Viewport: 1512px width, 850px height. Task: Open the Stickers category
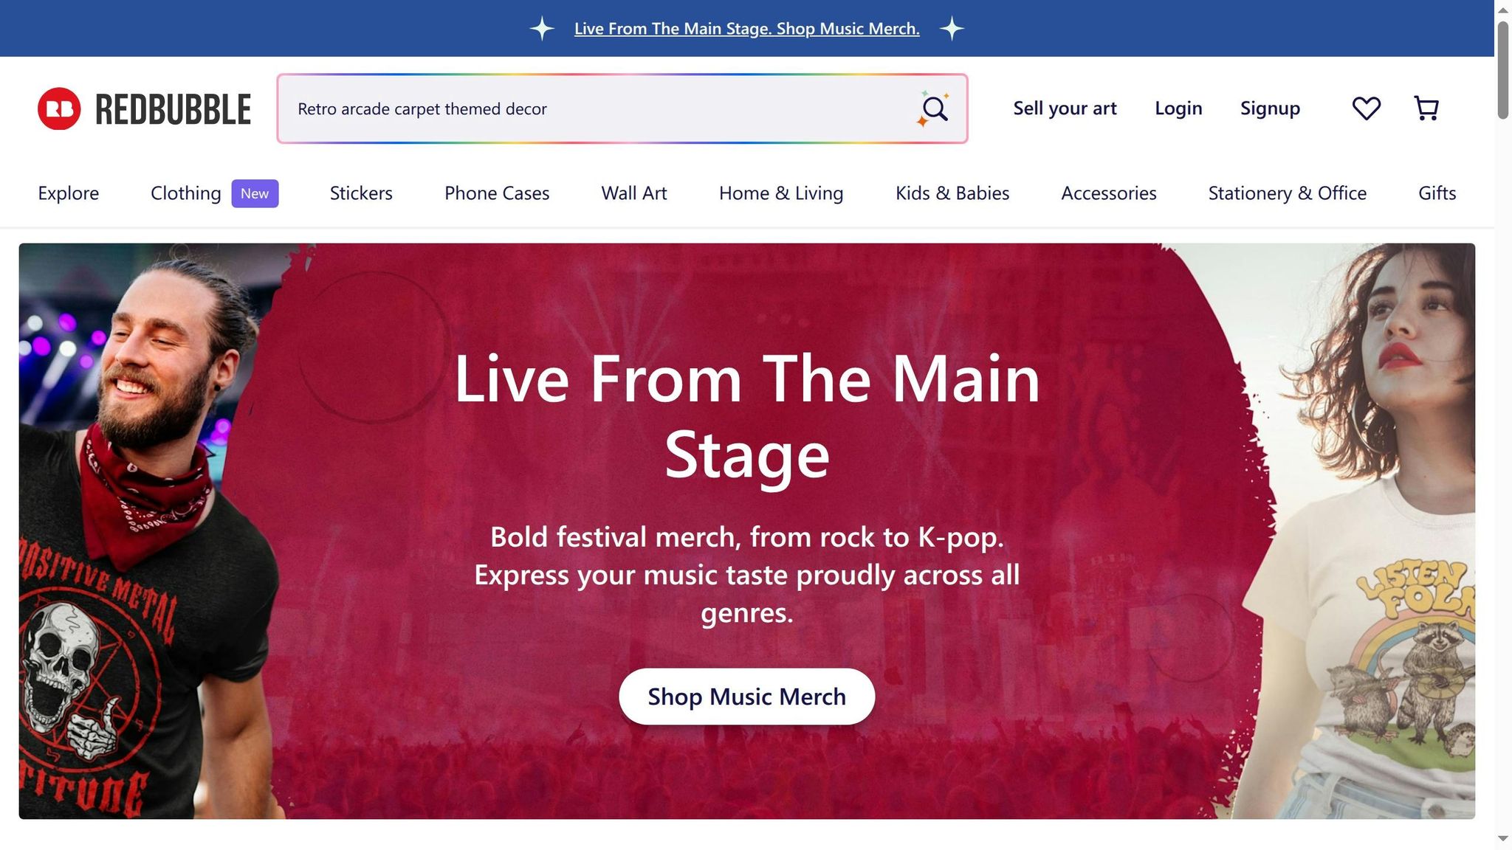(361, 193)
